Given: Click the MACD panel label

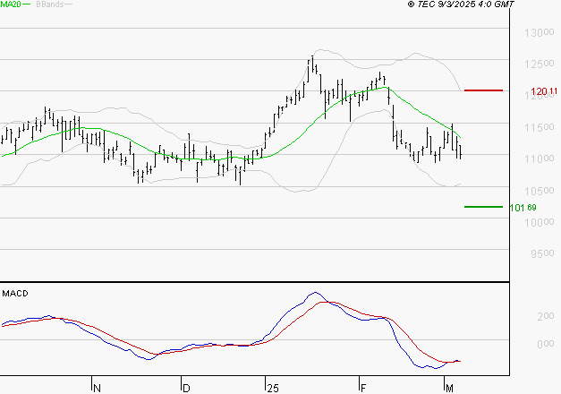Looking at the screenshot, I should (15, 294).
